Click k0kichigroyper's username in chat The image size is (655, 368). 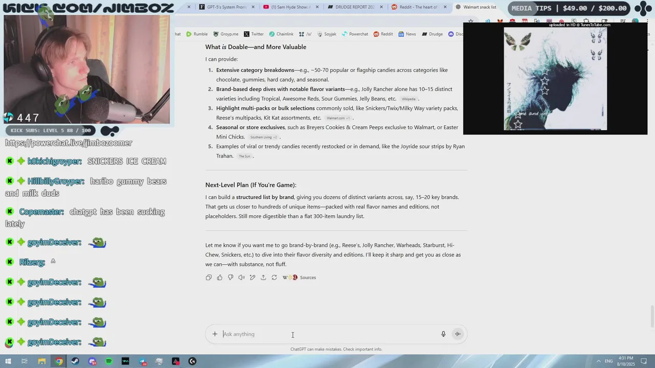(x=55, y=162)
